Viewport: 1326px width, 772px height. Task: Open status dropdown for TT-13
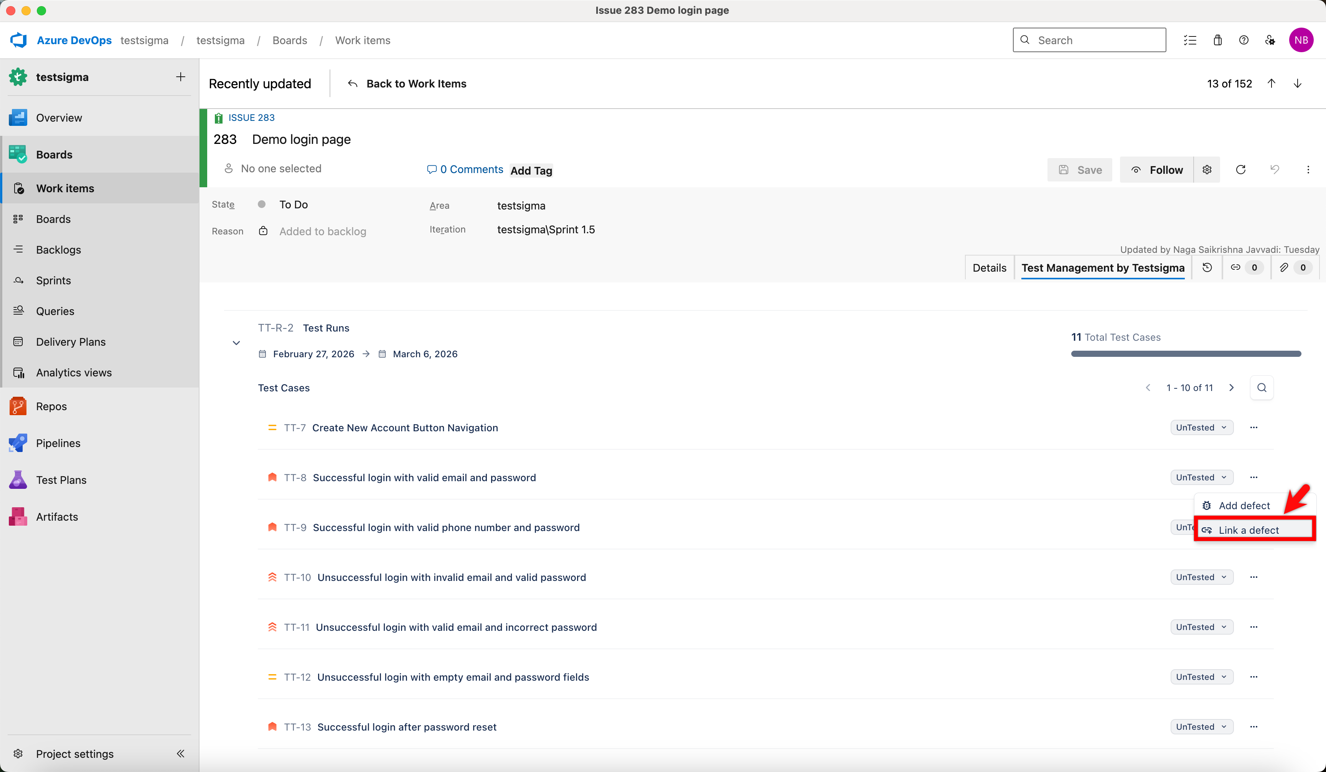pos(1202,727)
